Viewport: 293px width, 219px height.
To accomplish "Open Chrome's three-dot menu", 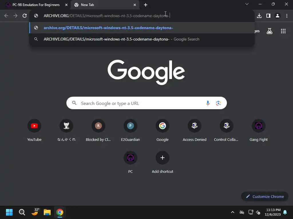I will coord(287,16).
